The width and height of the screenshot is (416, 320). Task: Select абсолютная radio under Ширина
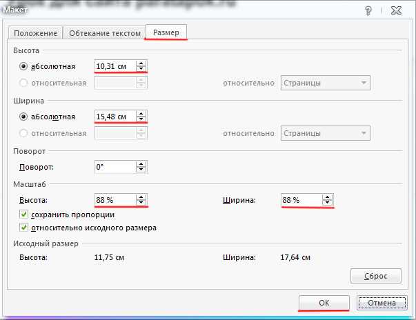point(23,117)
